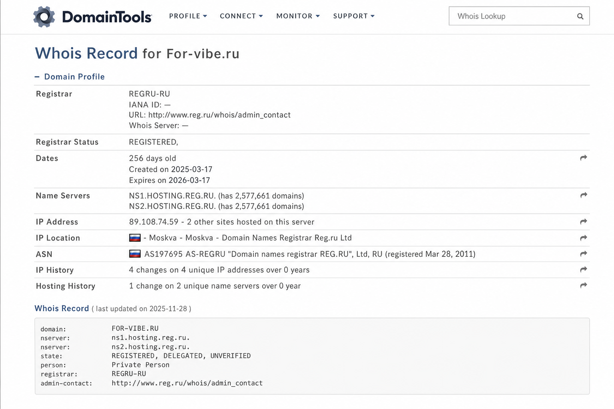The width and height of the screenshot is (614, 409).
Task: Click the ASN row label
Action: coord(44,254)
